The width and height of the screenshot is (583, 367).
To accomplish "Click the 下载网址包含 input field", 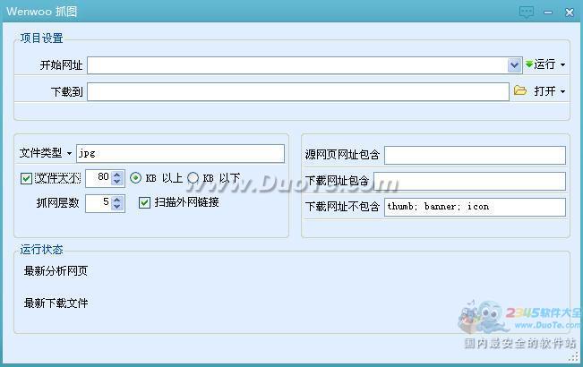I will coord(469,182).
